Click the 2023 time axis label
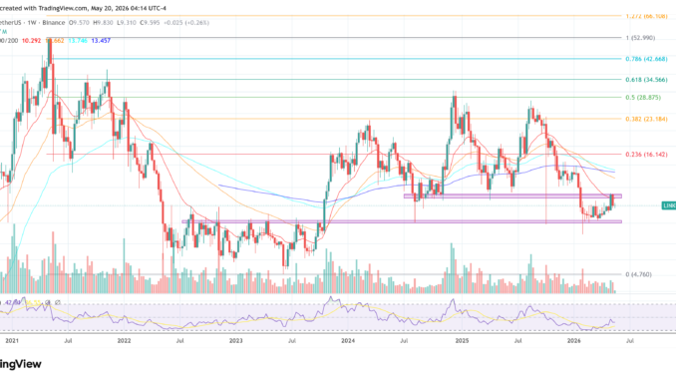676x380 pixels. (236, 341)
